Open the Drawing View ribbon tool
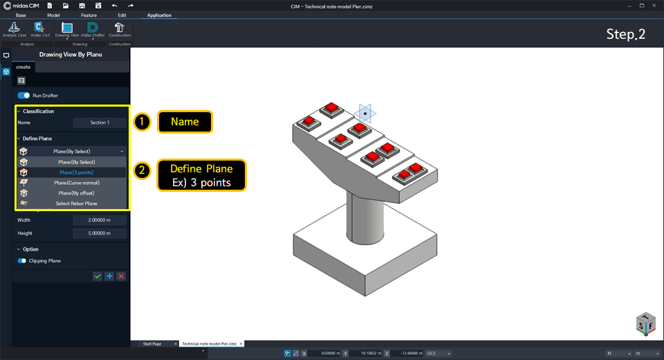This screenshot has height=360, width=664. pyautogui.click(x=67, y=29)
